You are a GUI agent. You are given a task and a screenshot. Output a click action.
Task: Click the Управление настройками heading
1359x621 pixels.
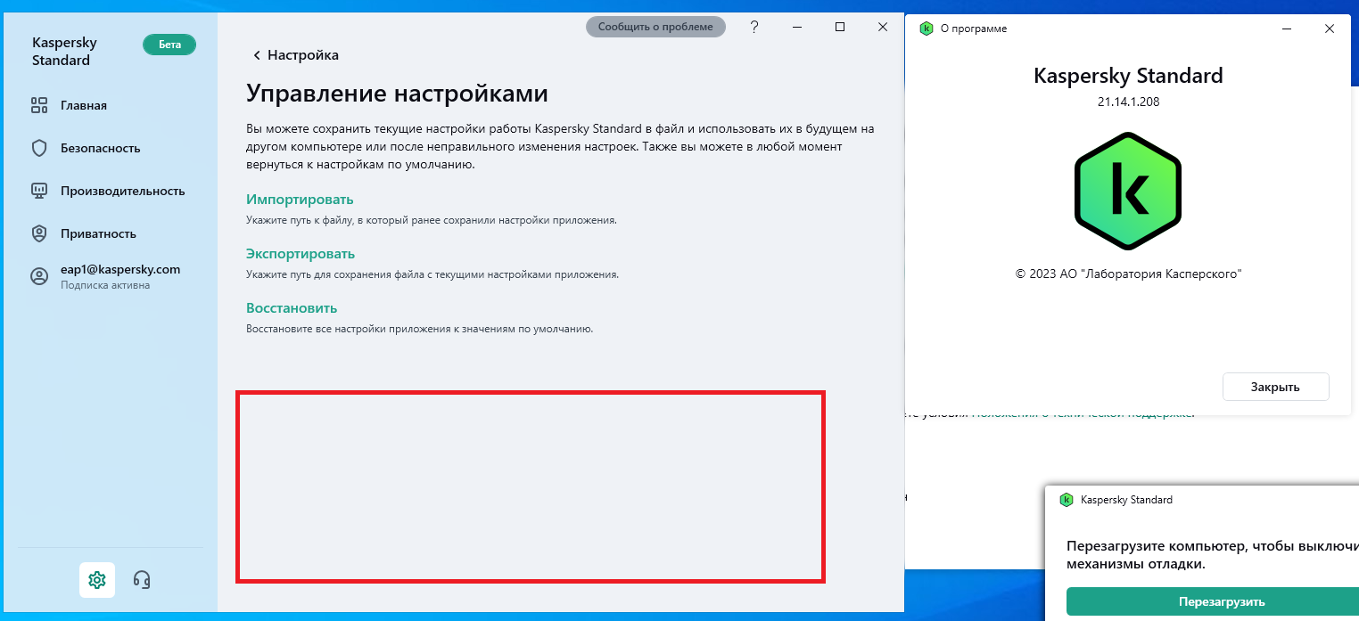(x=397, y=94)
